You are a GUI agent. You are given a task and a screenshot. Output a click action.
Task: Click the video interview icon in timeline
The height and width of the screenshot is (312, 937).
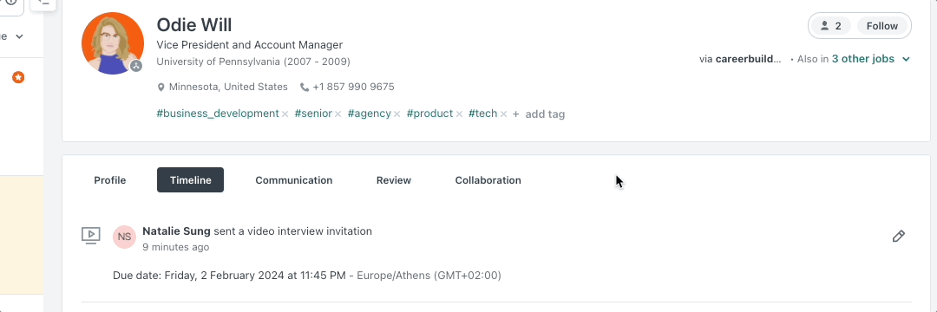pos(91,235)
